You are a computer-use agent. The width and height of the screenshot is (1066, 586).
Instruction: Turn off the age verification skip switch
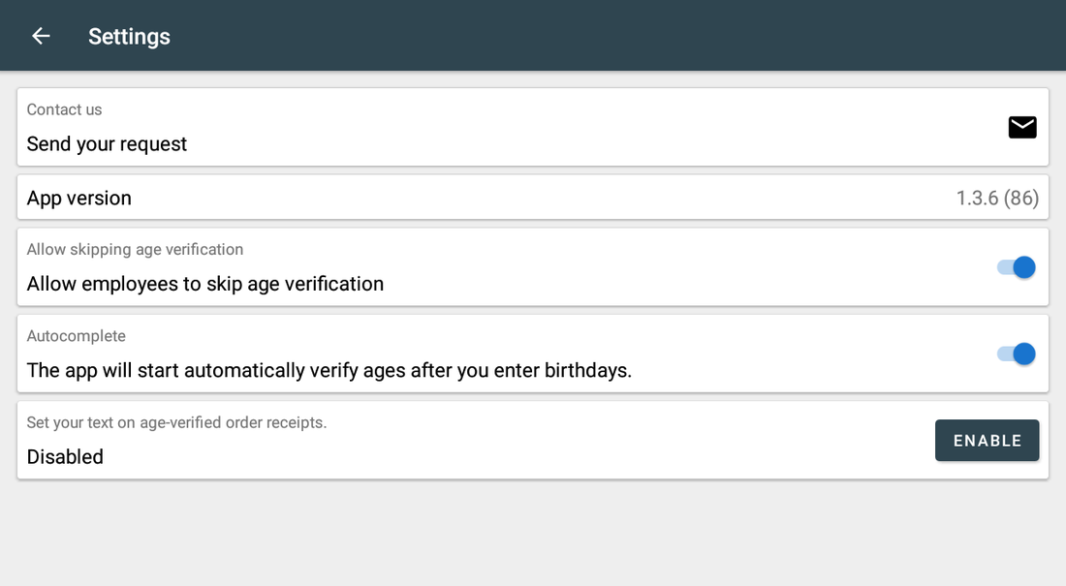pyautogui.click(x=1017, y=267)
